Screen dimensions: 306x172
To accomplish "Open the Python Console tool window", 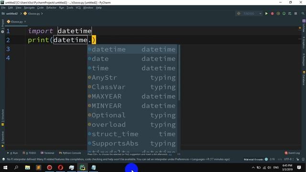I will (70, 153).
